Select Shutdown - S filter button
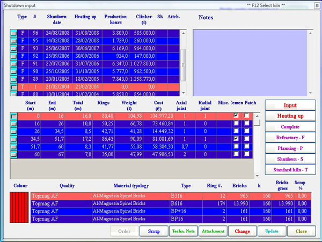 click(290, 159)
